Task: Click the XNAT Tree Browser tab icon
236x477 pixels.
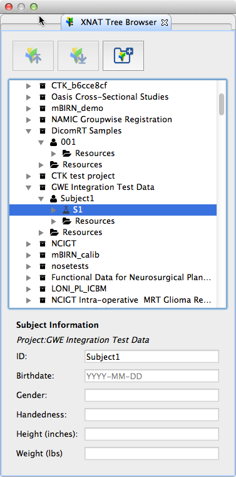Action: pos(71,22)
